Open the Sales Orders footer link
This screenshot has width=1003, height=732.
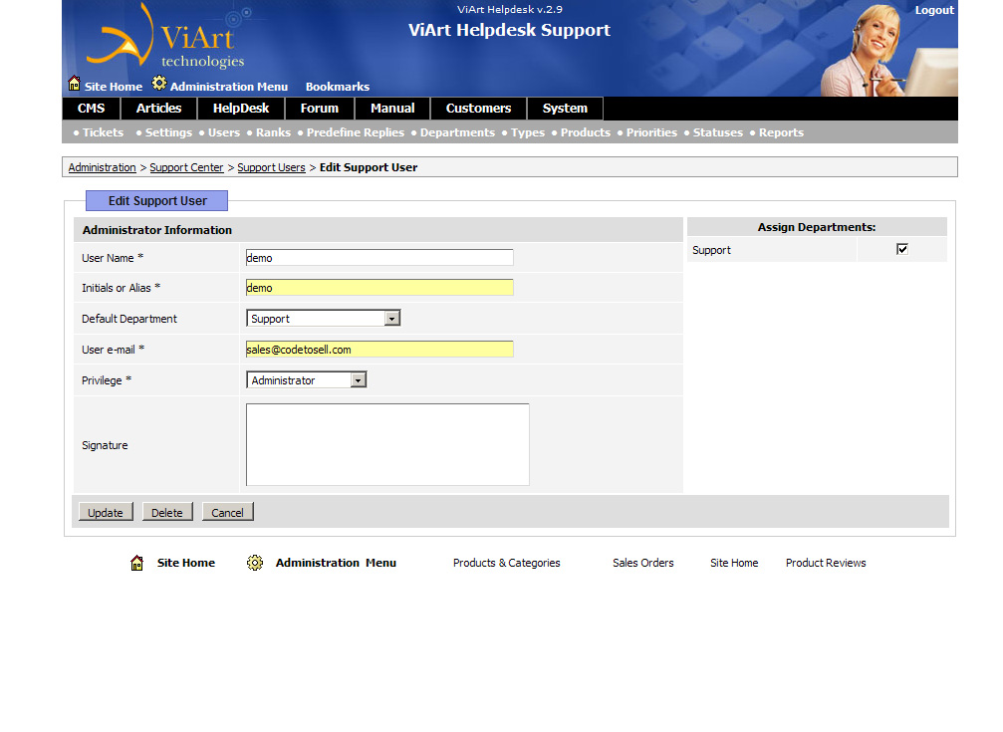pyautogui.click(x=642, y=563)
